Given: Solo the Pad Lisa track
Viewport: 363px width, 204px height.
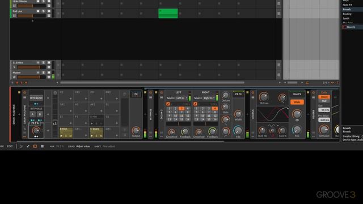Looking at the screenshot, I should pyautogui.click(x=44, y=11).
